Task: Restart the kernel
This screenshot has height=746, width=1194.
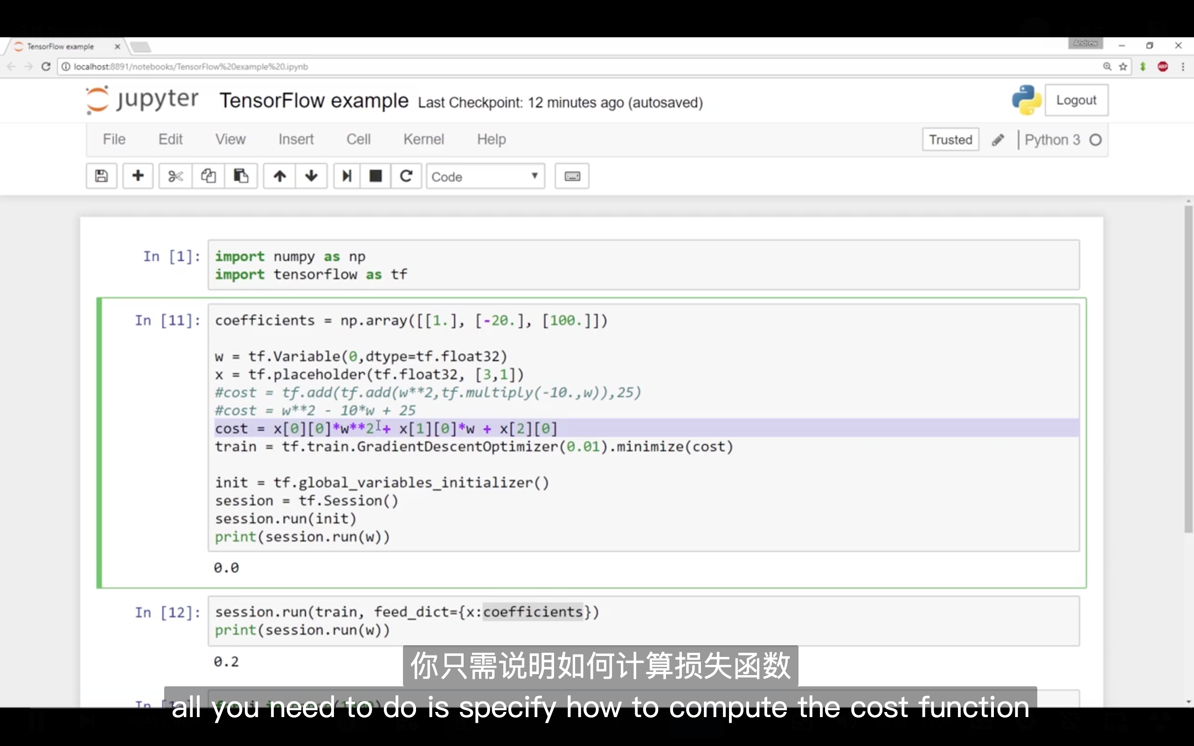Action: [x=406, y=176]
